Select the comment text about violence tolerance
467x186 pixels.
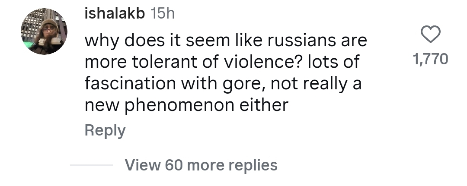point(226,73)
